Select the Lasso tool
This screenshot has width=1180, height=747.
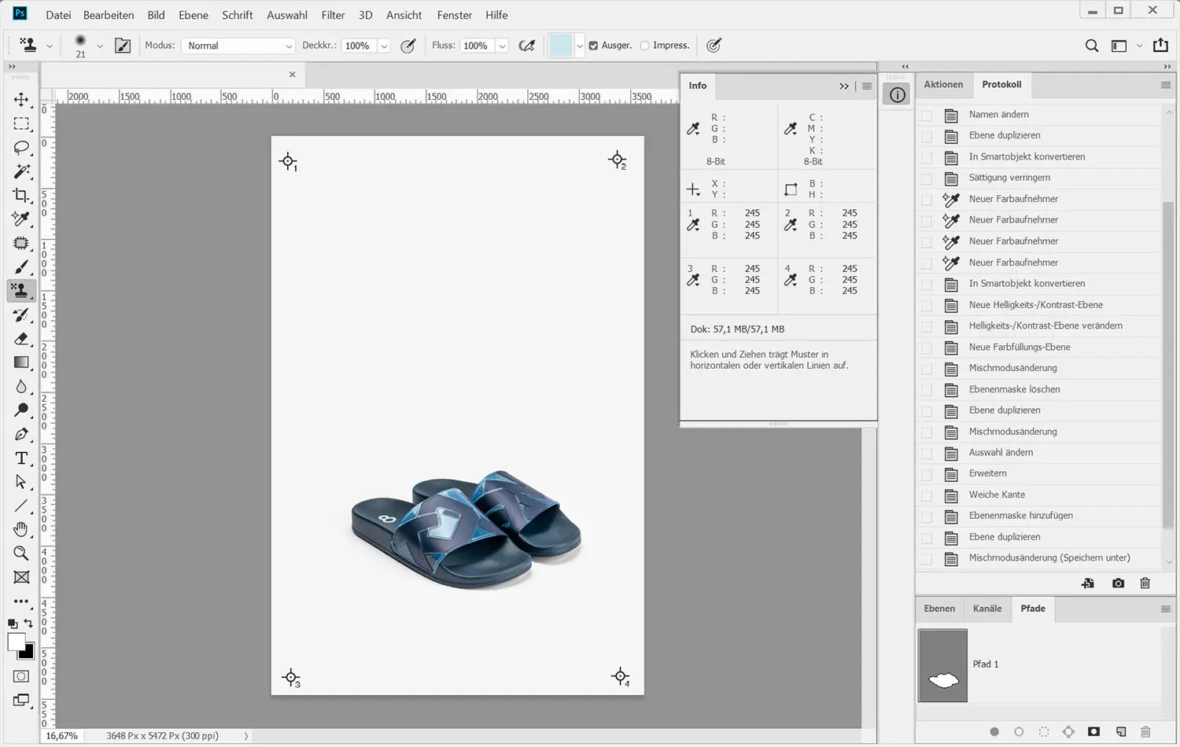point(21,148)
